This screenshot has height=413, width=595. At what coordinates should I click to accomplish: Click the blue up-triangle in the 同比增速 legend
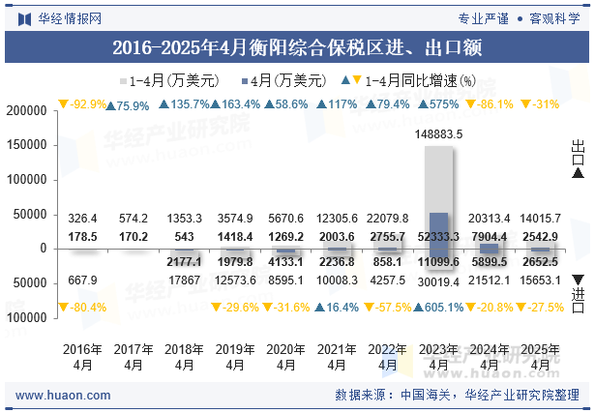345,80
